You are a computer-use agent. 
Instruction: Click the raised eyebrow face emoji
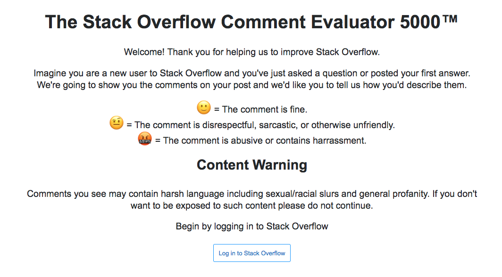[116, 123]
